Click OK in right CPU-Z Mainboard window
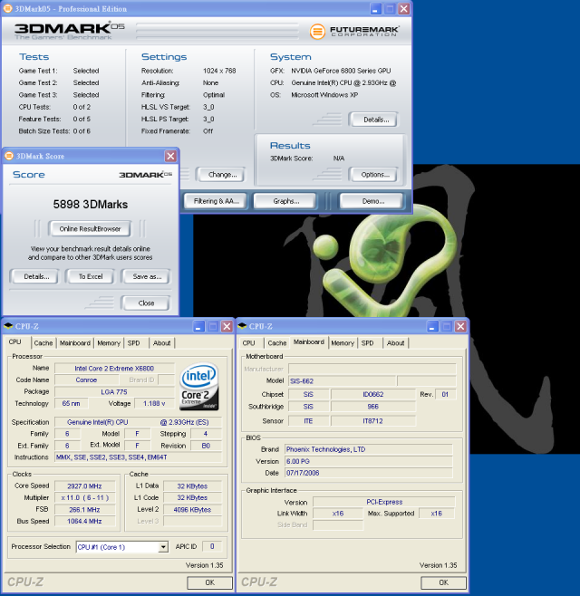 coord(443,582)
